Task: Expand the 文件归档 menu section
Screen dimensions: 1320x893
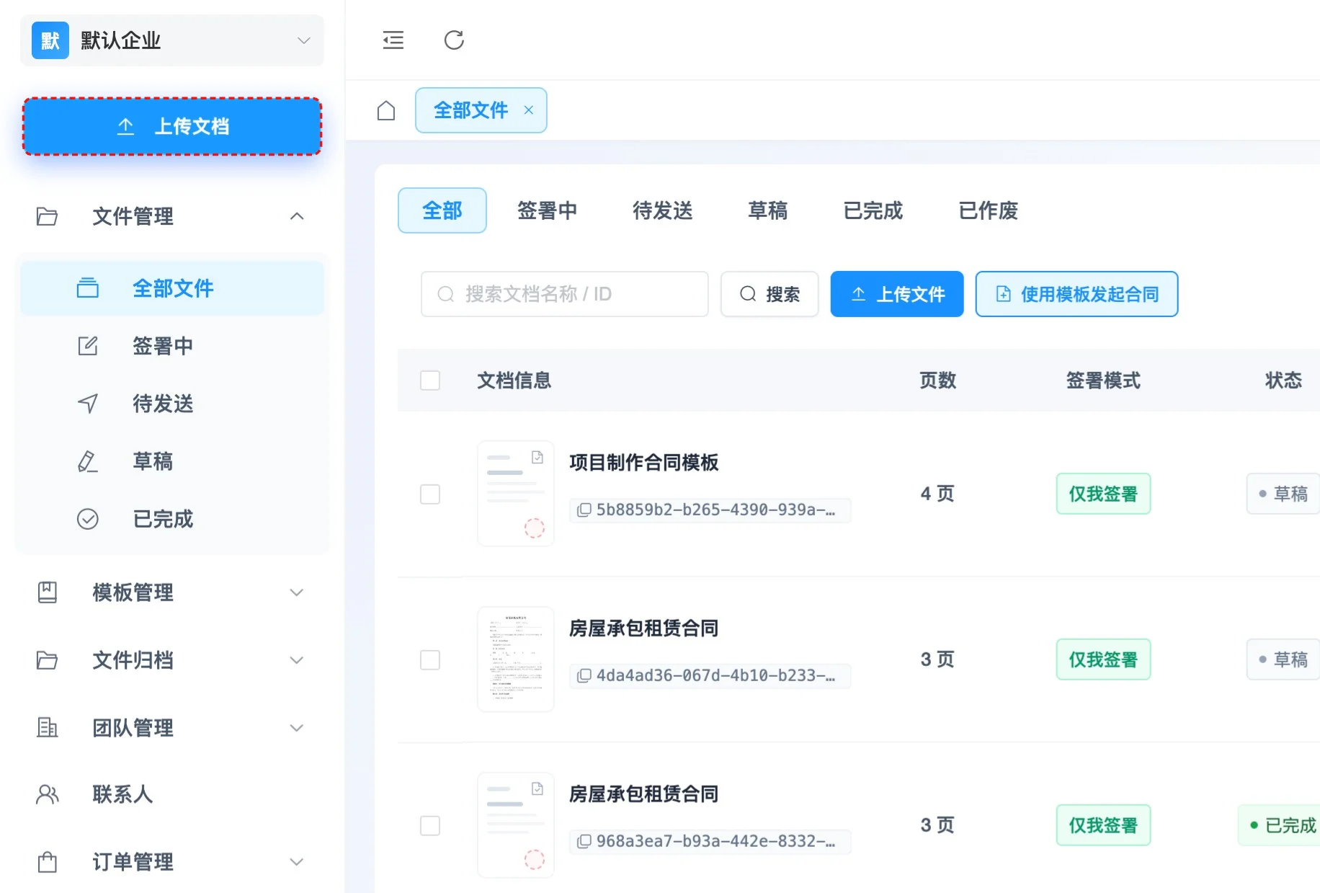Action: click(297, 660)
